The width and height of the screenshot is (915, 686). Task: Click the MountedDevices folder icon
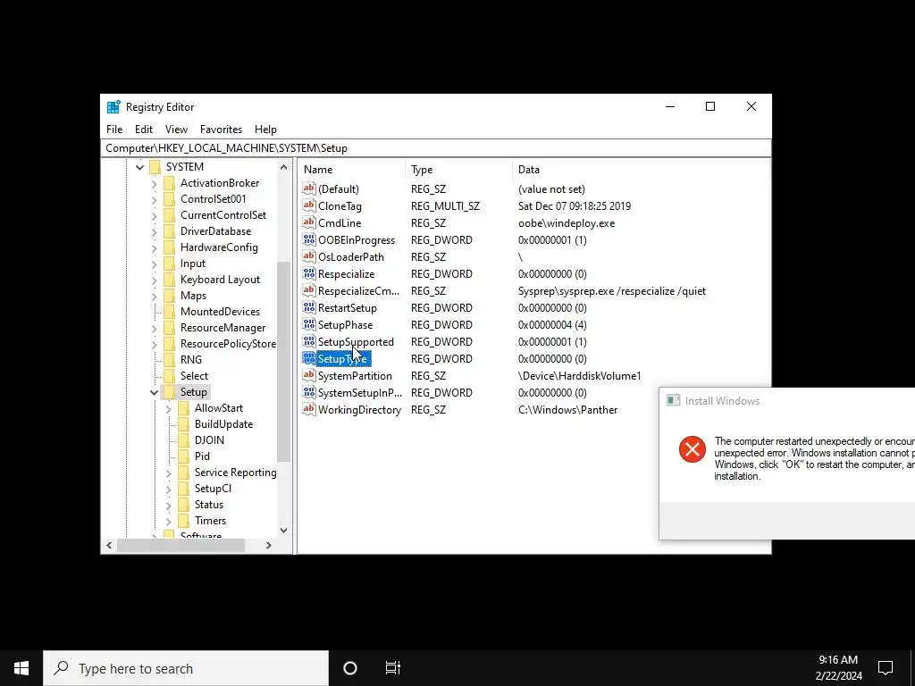tap(169, 312)
